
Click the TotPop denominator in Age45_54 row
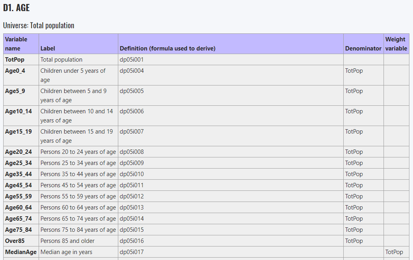(x=354, y=185)
